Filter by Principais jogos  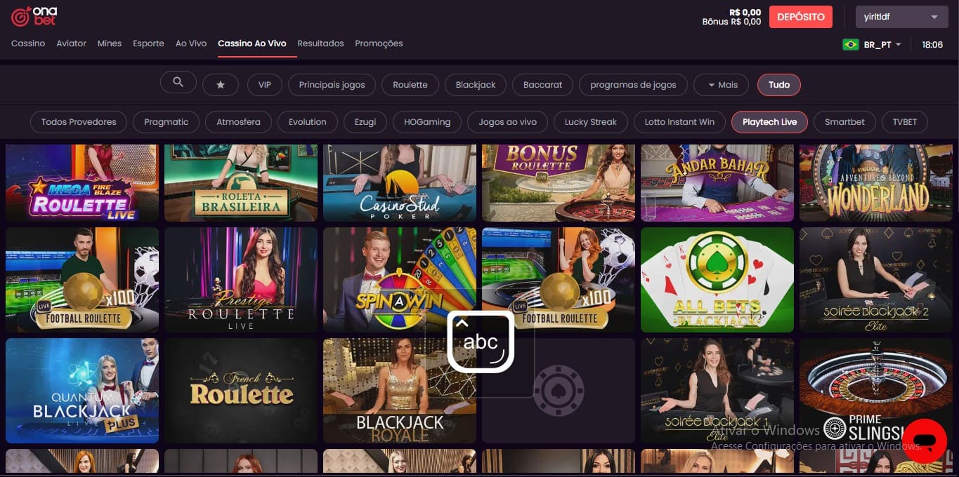[x=332, y=85]
